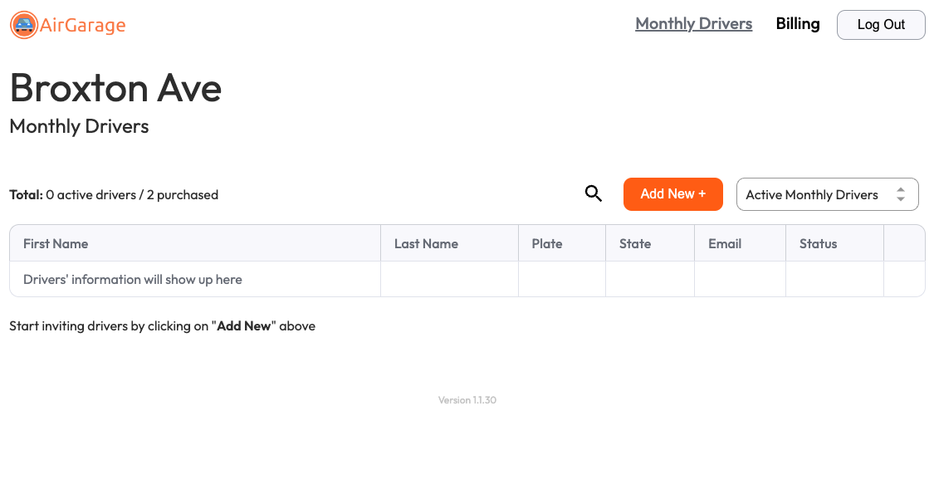Click the orange Add New + button
The height and width of the screenshot is (489, 934).
(x=672, y=194)
